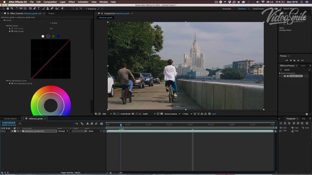Collapse the RGB Curves section
The image size is (312, 175).
click(7, 26)
